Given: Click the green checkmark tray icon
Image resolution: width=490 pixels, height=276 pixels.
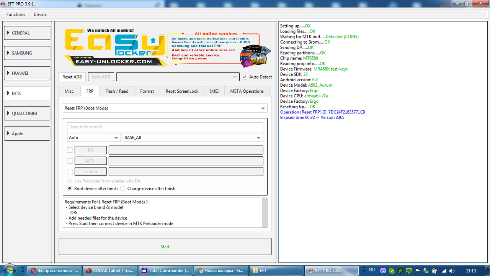Looking at the screenshot, I should (392, 271).
